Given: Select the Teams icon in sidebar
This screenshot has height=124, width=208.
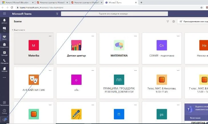Looking at the screenshot, I should click(x=4, y=37).
